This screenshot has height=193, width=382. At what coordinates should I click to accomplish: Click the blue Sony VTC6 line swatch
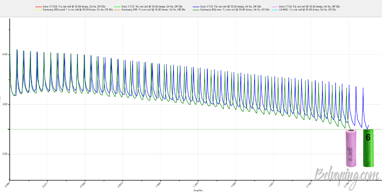tap(196, 7)
